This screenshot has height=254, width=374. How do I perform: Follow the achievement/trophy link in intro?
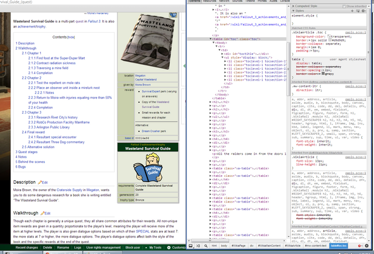click(x=31, y=27)
